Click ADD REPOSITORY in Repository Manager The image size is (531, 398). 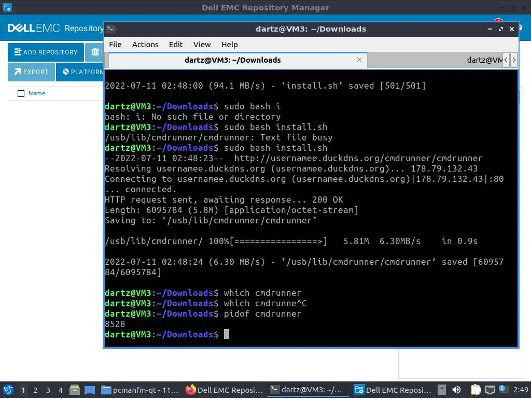point(46,52)
